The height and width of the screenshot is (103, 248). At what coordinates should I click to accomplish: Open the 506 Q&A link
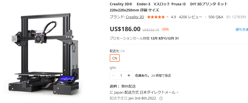[216, 17]
